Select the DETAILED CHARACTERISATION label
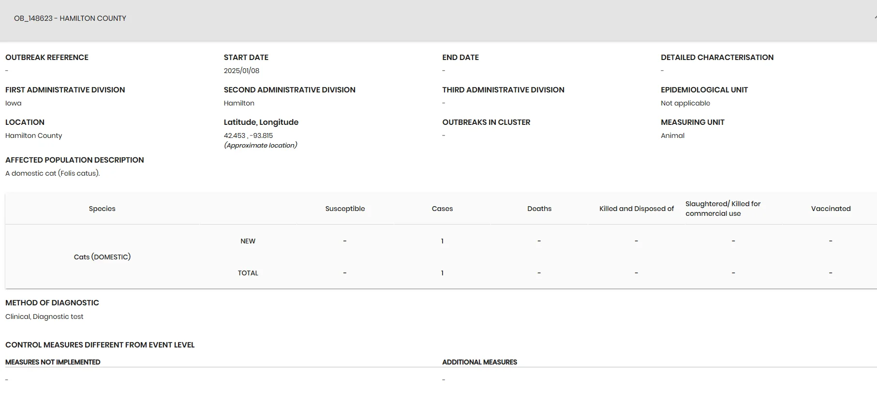Viewport: 877px width, 407px height. 717,57
